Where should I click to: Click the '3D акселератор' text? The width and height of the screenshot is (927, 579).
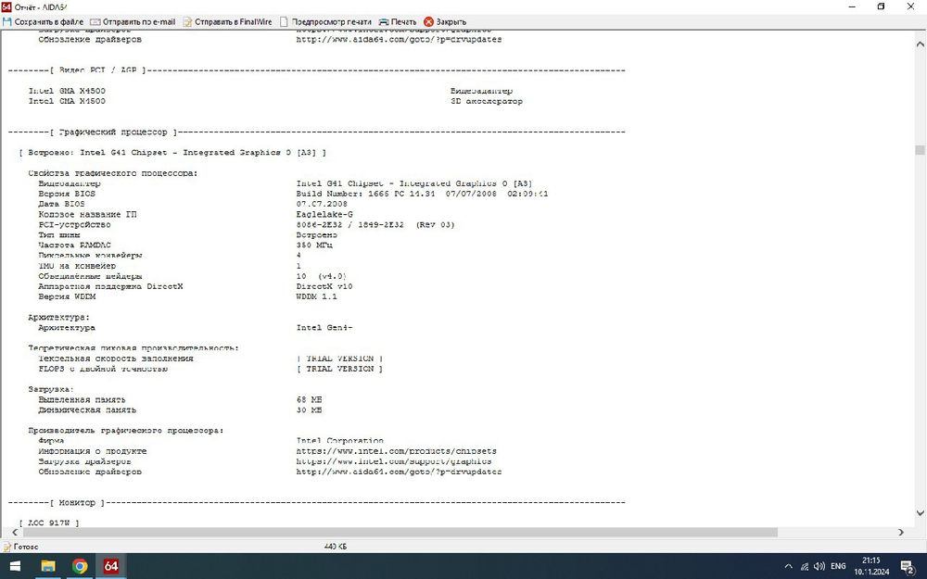(x=486, y=101)
